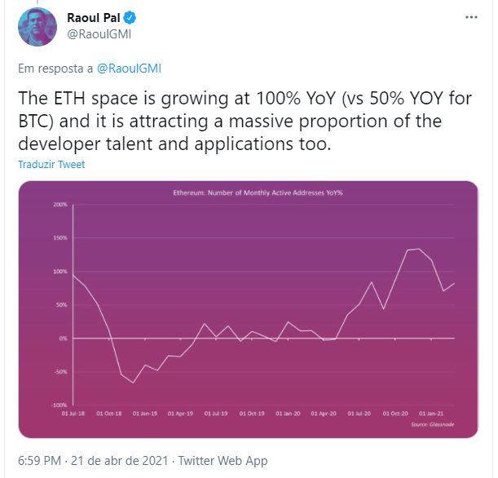The image size is (498, 478).
Task: Click Raoul Pal's profile avatar
Action: coord(37,27)
